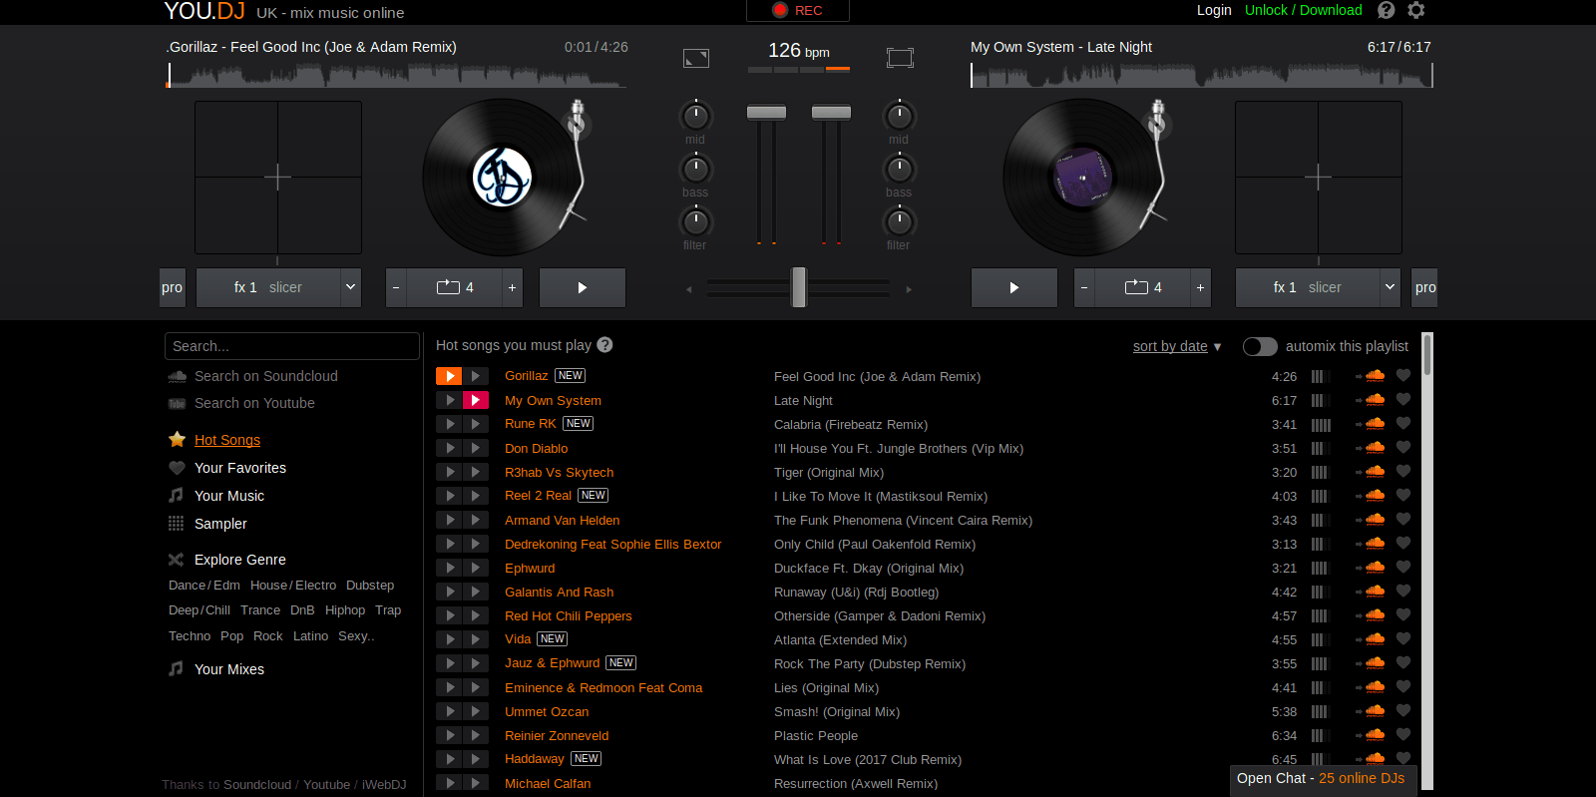Load Galantis And Rash onto the right deck
The width and height of the screenshot is (1596, 797).
coord(476,592)
